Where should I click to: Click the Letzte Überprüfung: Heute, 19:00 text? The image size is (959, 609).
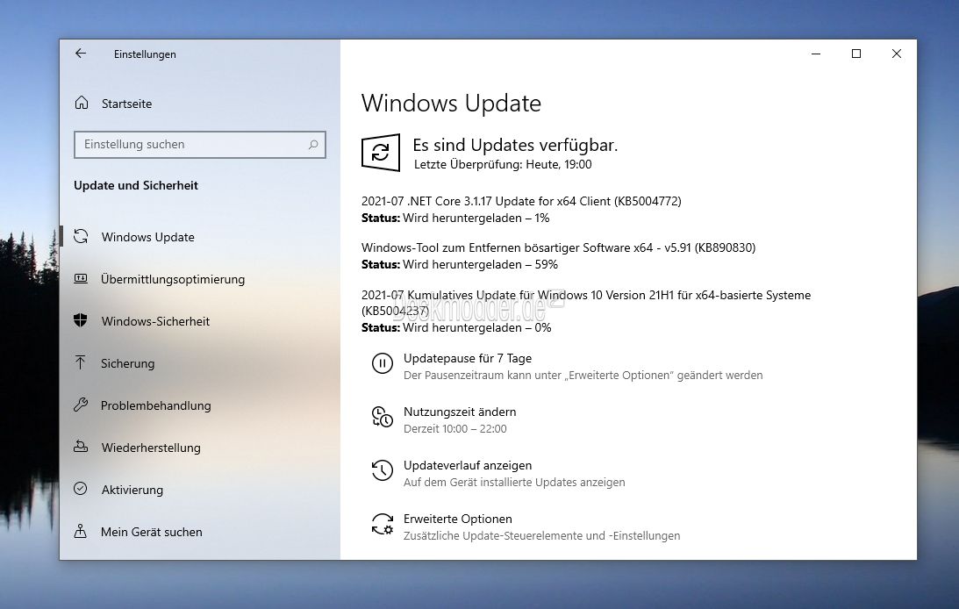503,164
